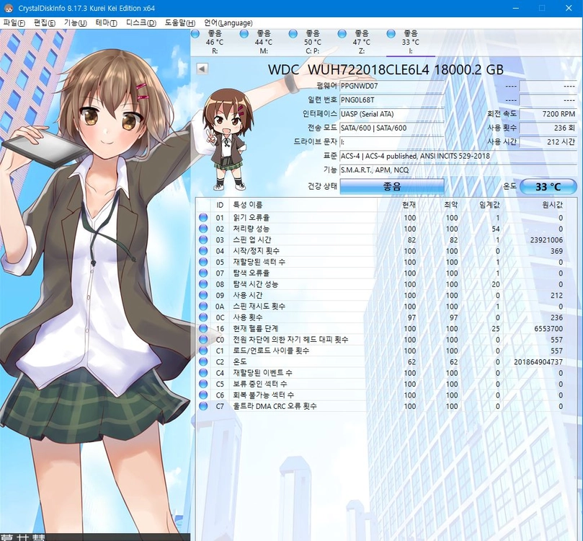The height and width of the screenshot is (541, 583).
Task: Click the rotation speed field 7200 RPM
Action: (548, 114)
